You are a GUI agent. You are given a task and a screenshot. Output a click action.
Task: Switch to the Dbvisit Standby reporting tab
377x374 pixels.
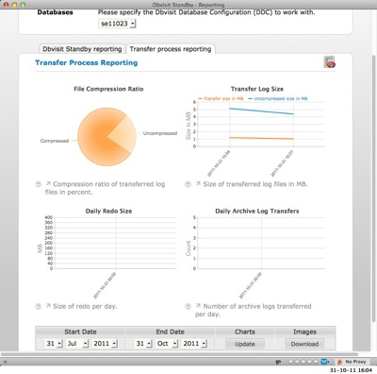click(82, 49)
